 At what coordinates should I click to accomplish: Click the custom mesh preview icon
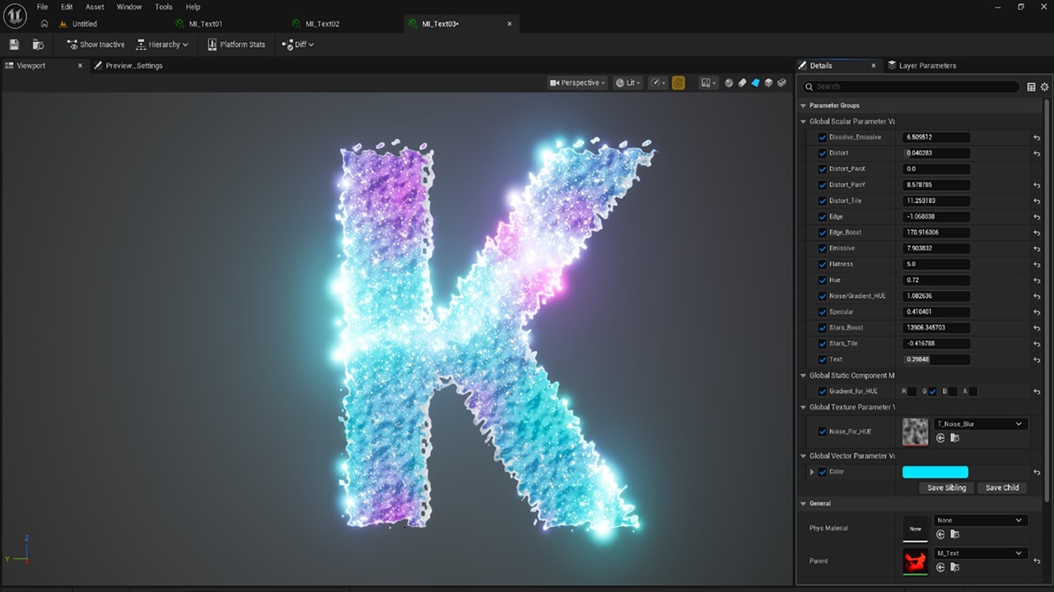[781, 83]
